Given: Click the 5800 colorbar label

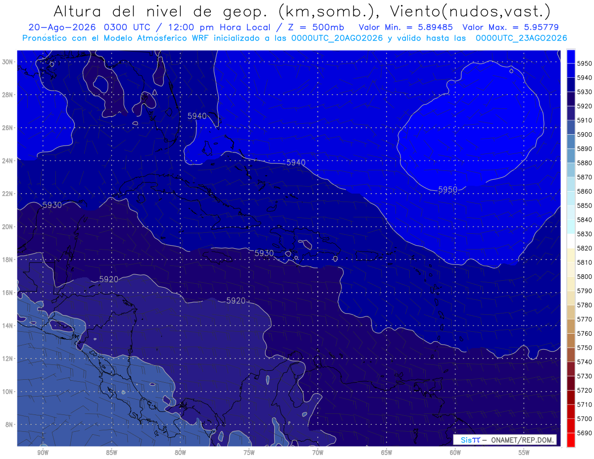Looking at the screenshot, I should click(x=585, y=276).
